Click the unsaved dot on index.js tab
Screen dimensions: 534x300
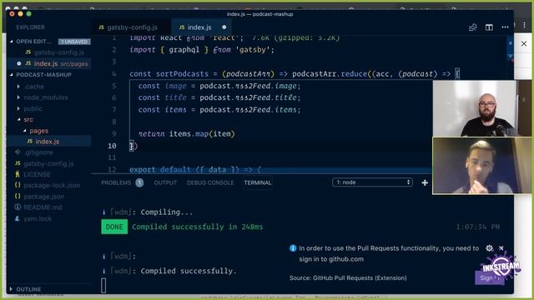coord(224,27)
